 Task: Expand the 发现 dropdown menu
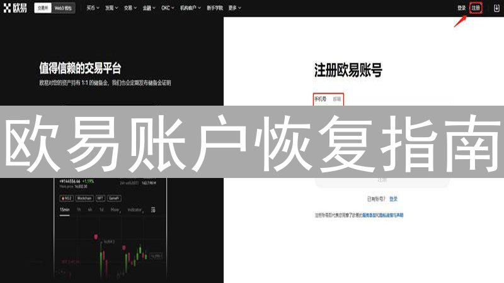112,8
